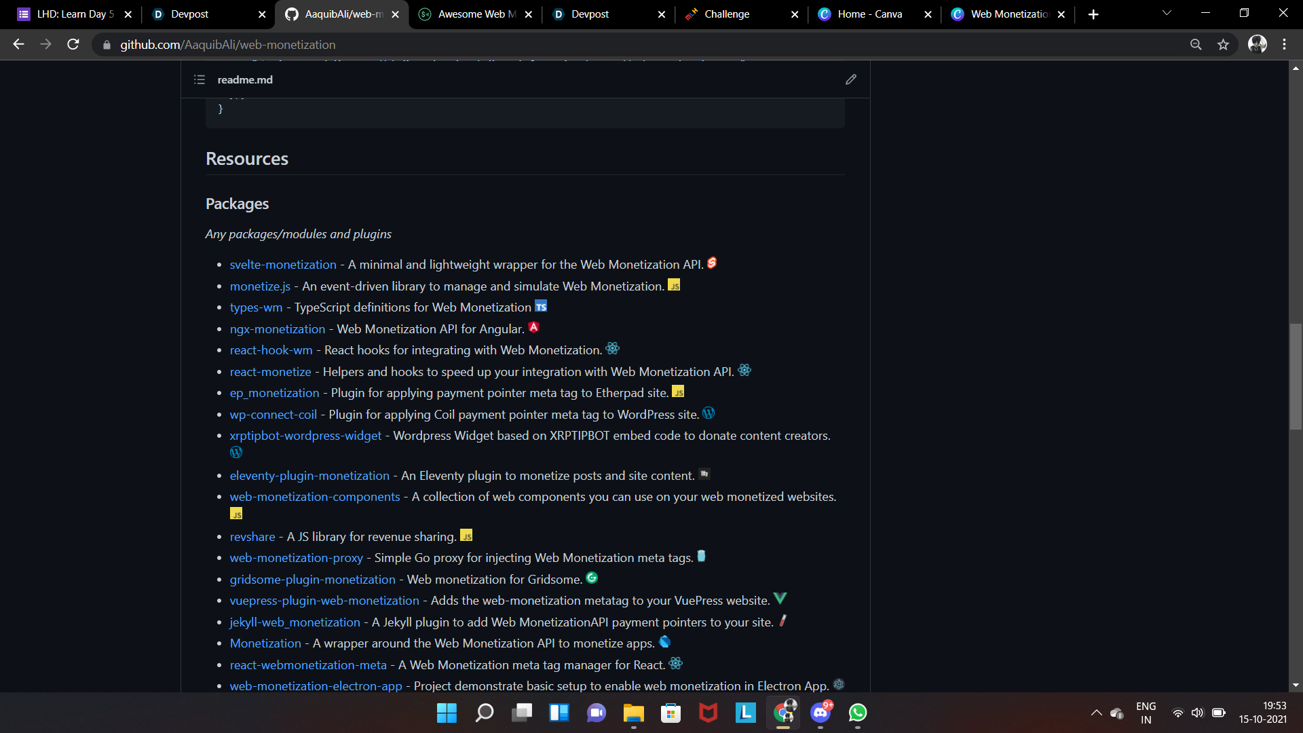Click the readme edit pencil icon
This screenshot has width=1303, height=733.
point(850,79)
